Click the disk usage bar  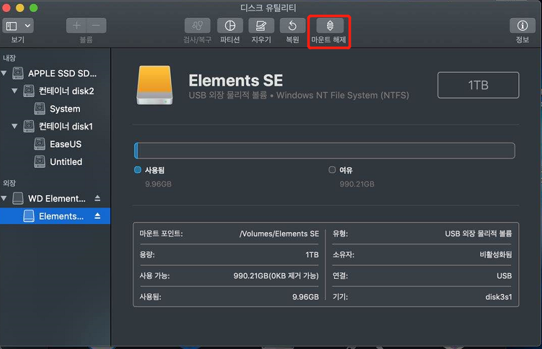[324, 151]
